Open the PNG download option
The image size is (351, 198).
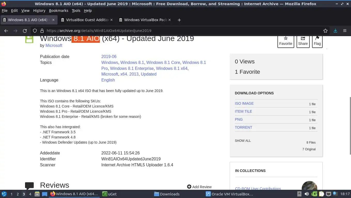point(239,119)
